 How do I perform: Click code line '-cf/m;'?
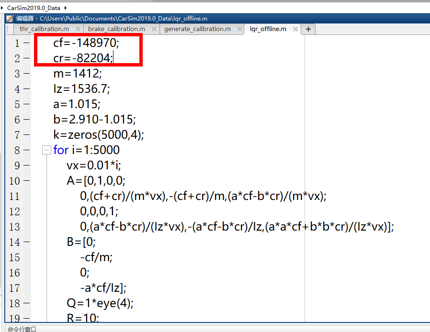click(x=96, y=257)
